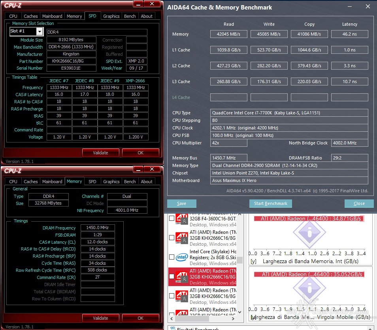Toggle the checkbox in the highlighted red KHX2666C16/8G row
The width and height of the screenshot is (377, 330).
click(x=172, y=276)
